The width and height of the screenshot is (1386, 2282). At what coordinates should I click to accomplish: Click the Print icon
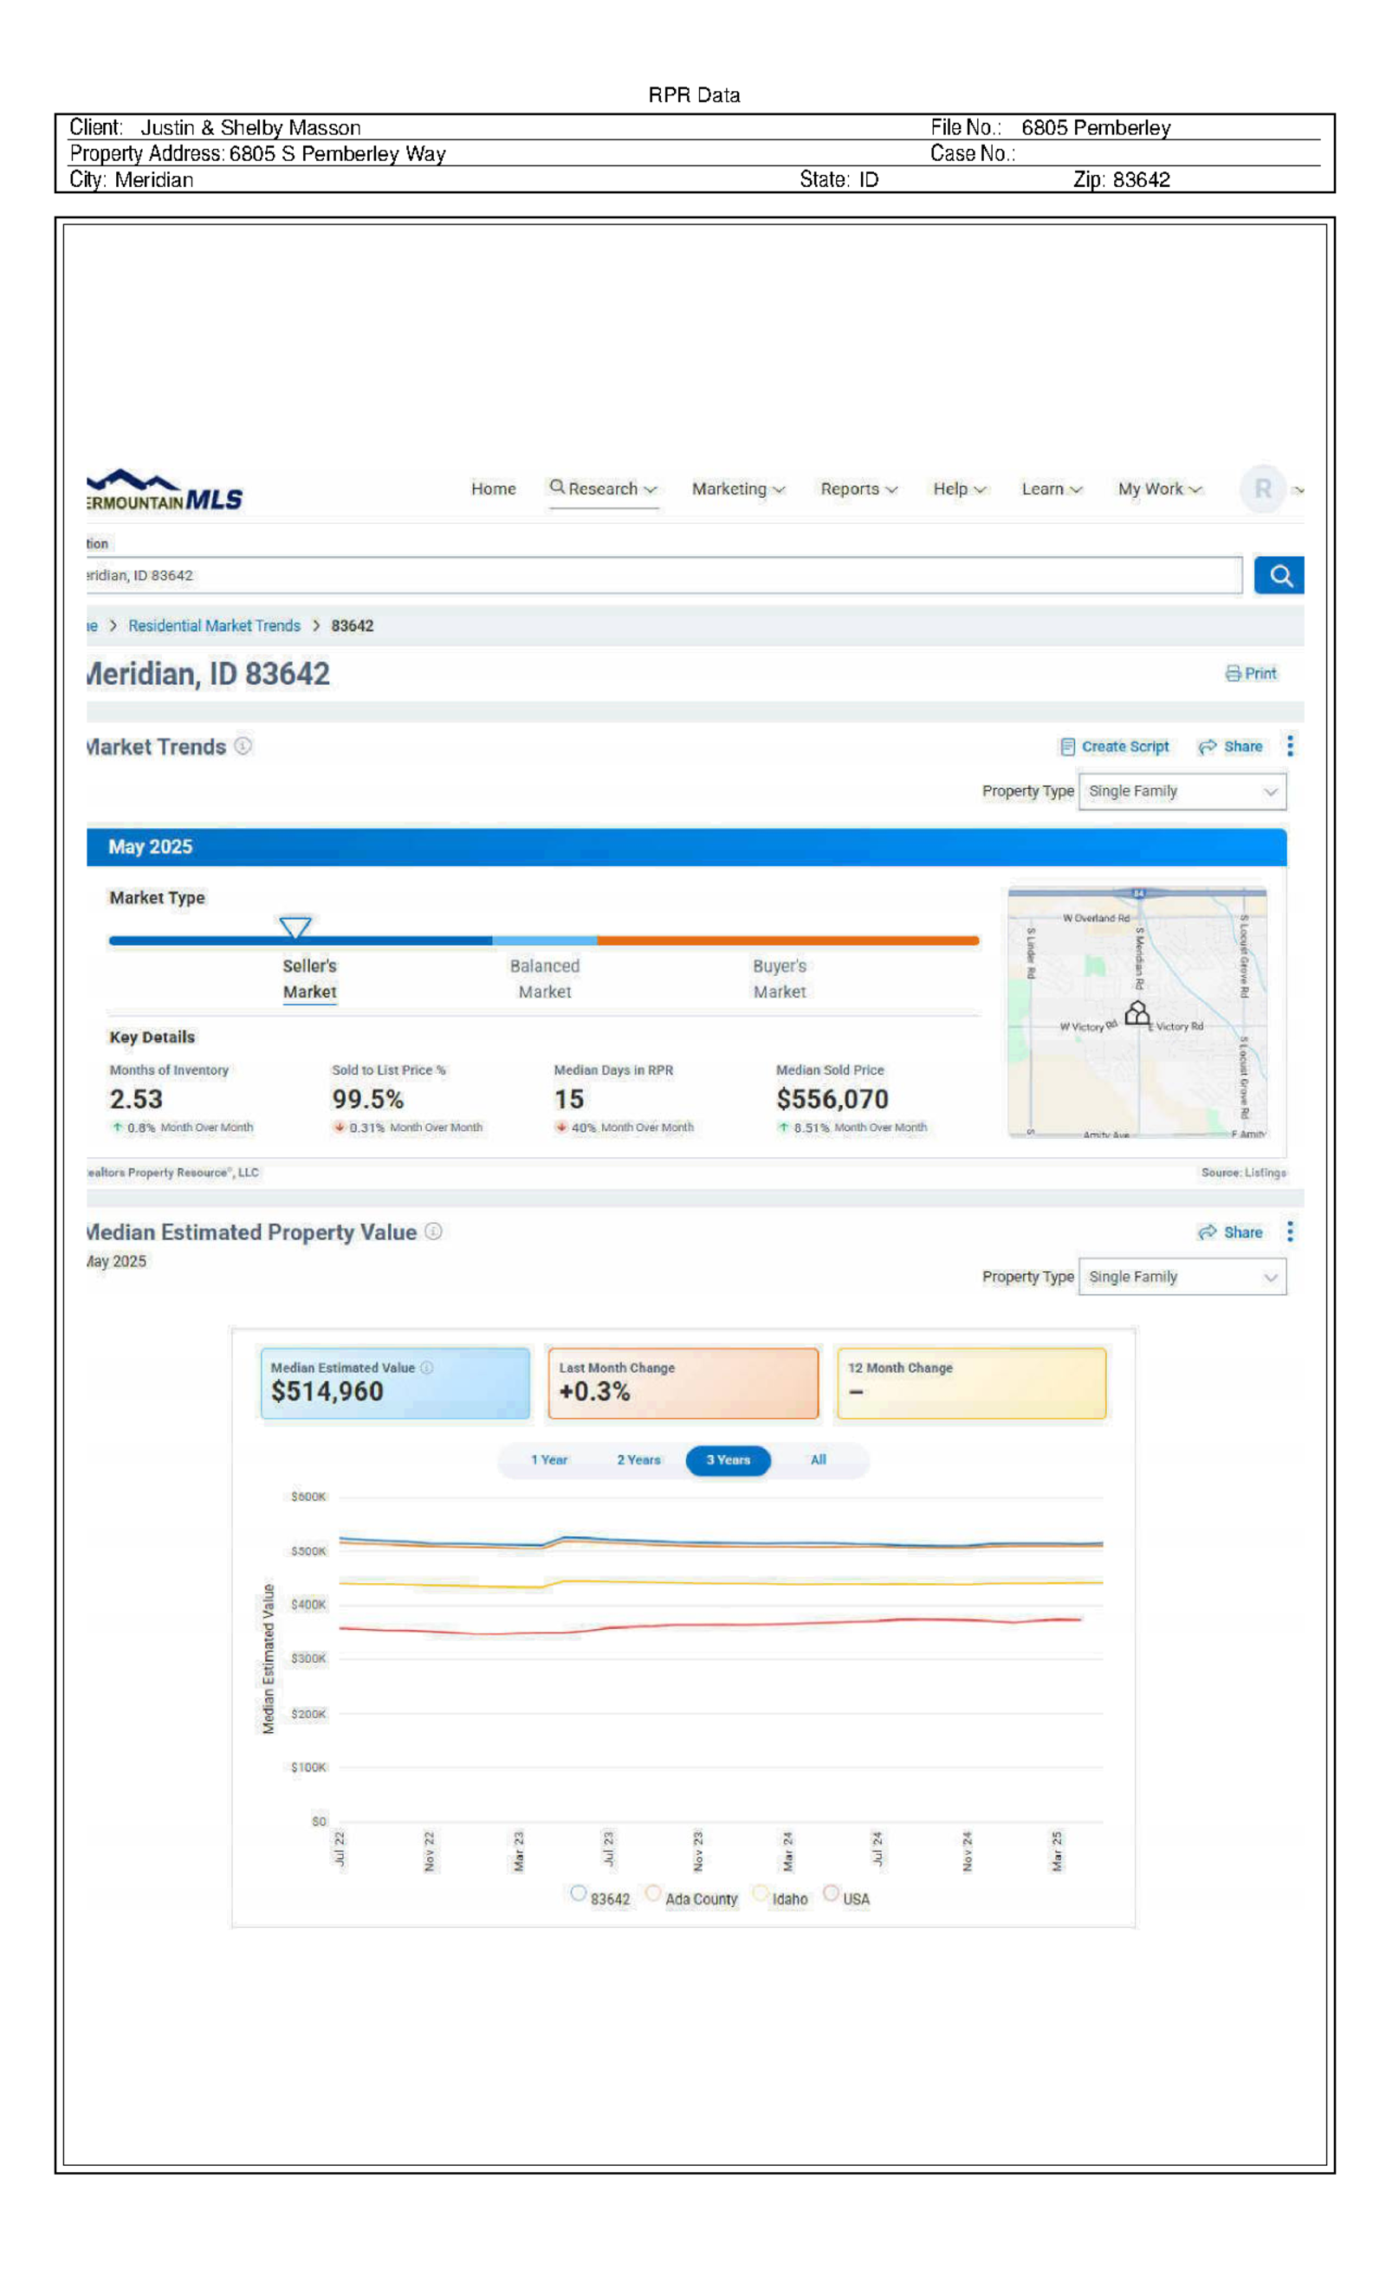click(1232, 673)
